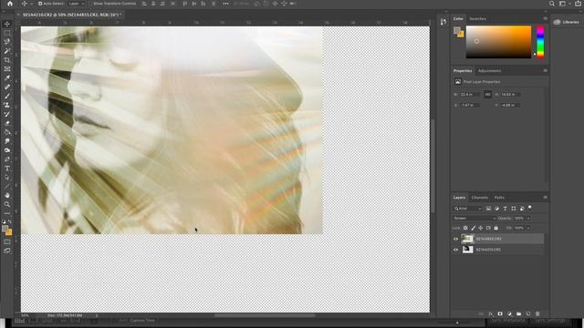The image size is (584, 328).
Task: Click the 921A4855.CR2 layer thumbnail
Action: pos(467,239)
